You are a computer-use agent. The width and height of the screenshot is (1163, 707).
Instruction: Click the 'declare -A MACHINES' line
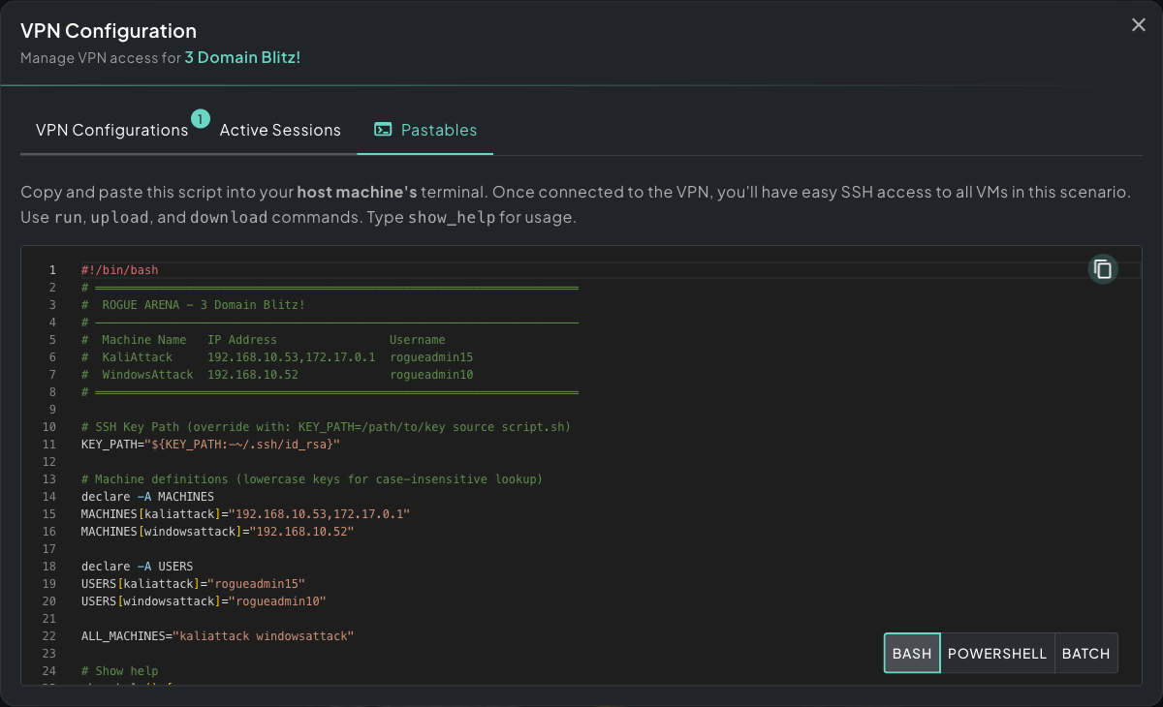[x=147, y=497]
